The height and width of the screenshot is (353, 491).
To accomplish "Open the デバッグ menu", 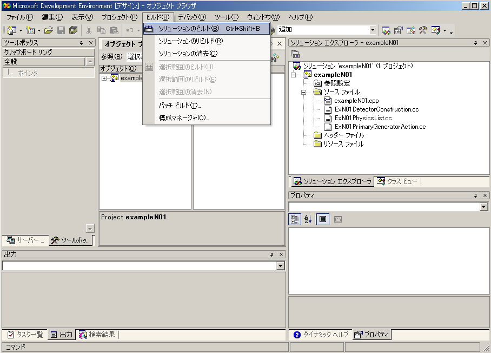I will pyautogui.click(x=192, y=17).
